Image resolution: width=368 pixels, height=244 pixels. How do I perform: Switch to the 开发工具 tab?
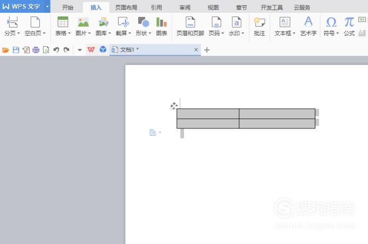point(272,7)
